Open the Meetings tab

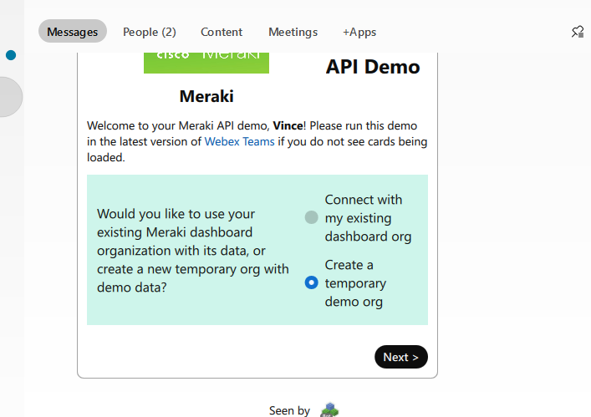293,32
